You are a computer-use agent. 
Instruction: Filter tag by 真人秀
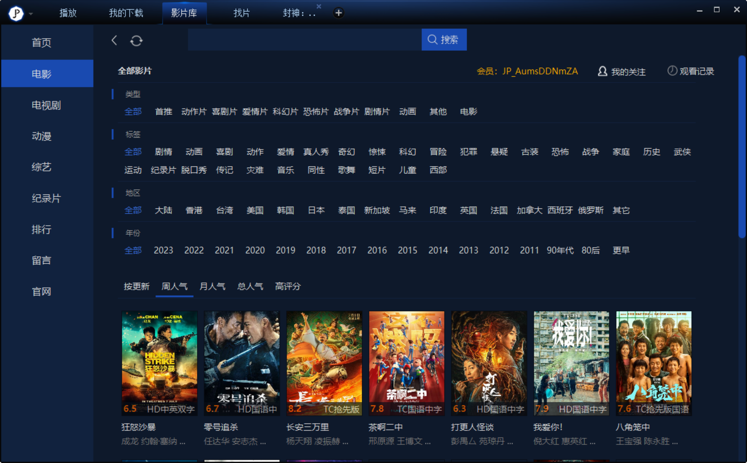(316, 151)
